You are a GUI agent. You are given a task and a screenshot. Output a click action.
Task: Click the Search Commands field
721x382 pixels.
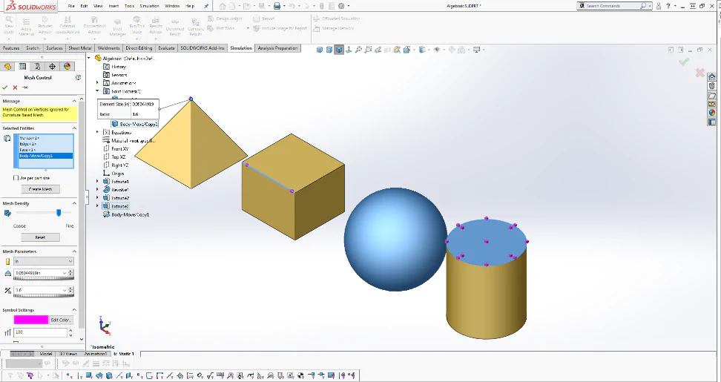614,6
